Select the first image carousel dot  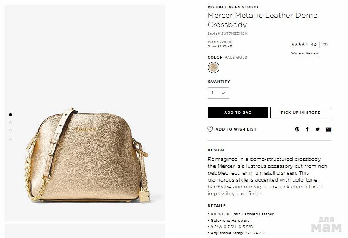(10, 115)
